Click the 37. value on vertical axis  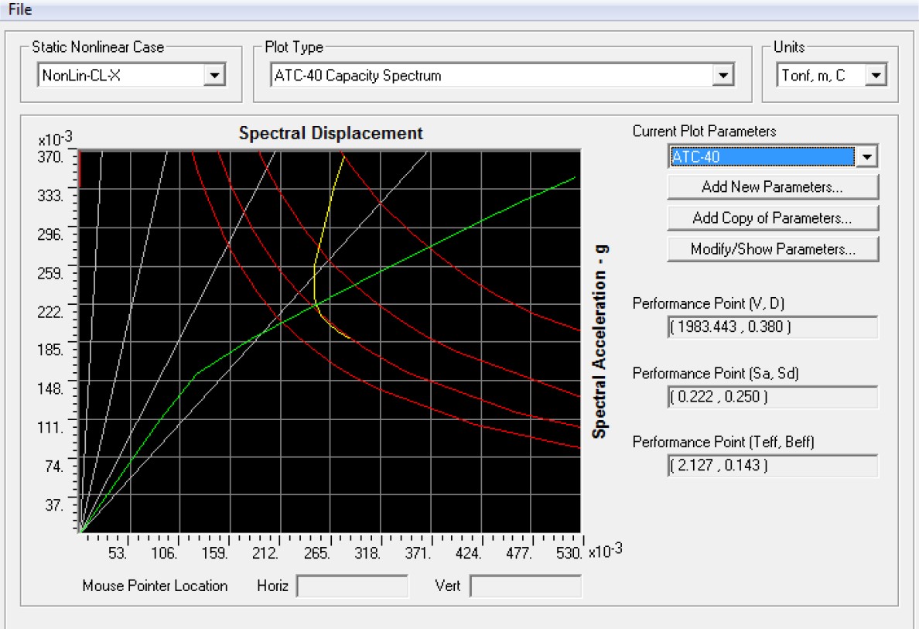[54, 505]
